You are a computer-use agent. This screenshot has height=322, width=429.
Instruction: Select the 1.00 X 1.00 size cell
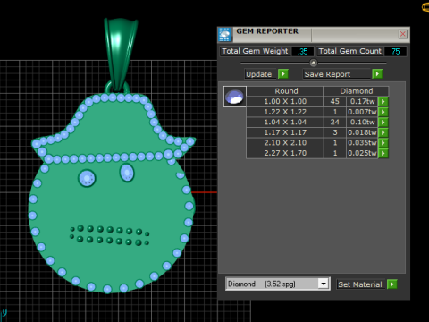285,102
